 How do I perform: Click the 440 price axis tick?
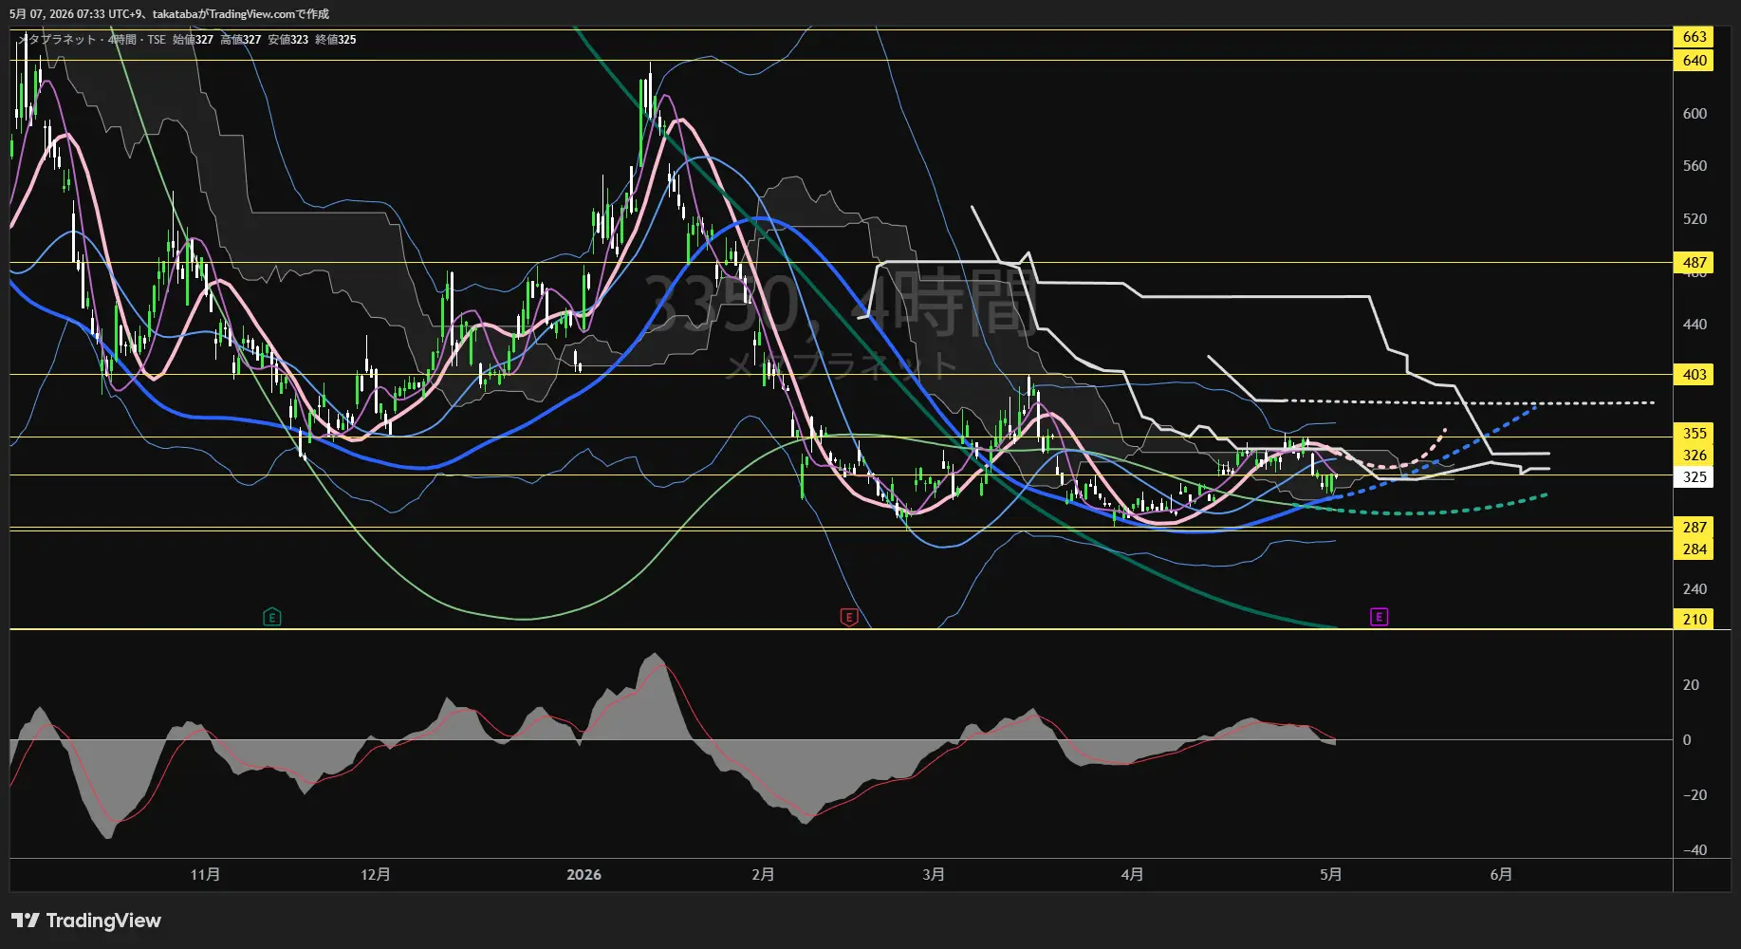point(1695,325)
